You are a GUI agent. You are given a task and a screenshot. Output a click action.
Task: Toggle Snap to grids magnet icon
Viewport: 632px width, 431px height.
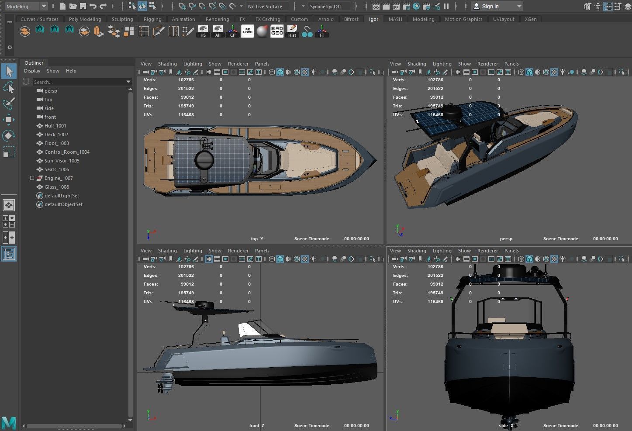(182, 6)
